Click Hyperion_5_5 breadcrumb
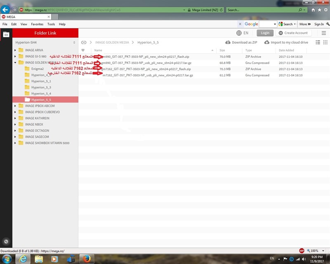The image size is (330, 264). [148, 42]
